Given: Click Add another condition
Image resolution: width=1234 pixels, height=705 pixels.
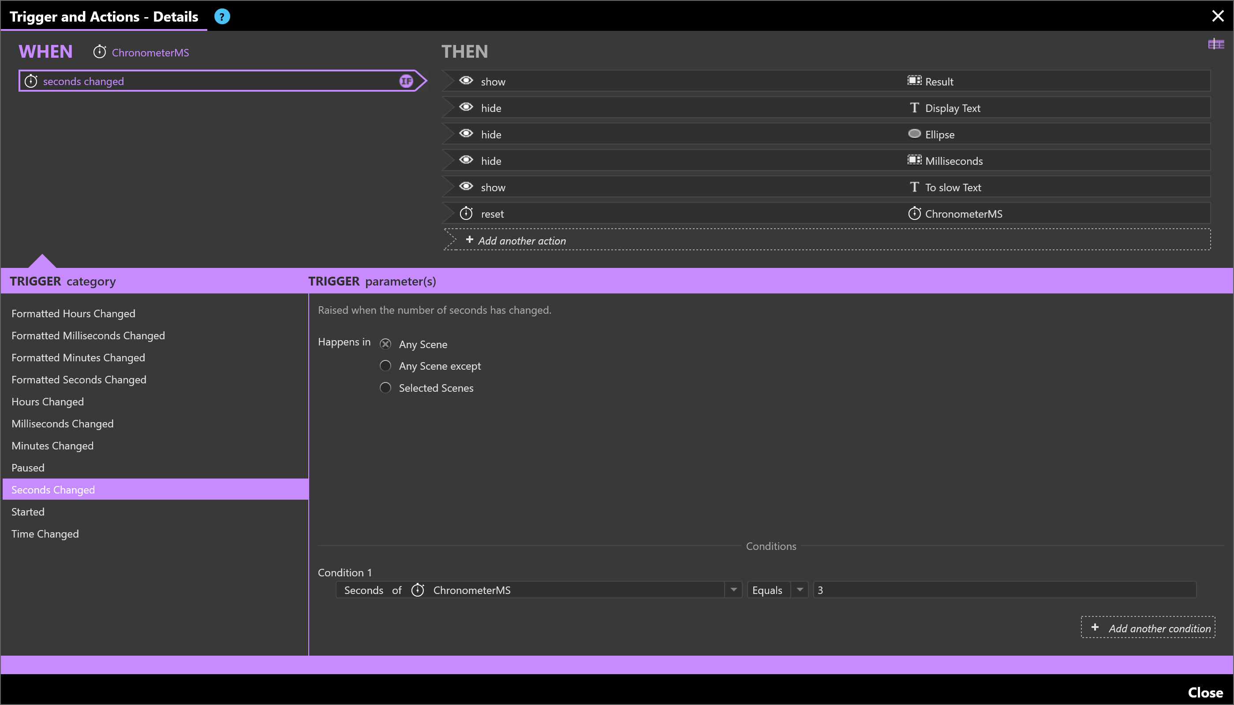Looking at the screenshot, I should 1148,627.
